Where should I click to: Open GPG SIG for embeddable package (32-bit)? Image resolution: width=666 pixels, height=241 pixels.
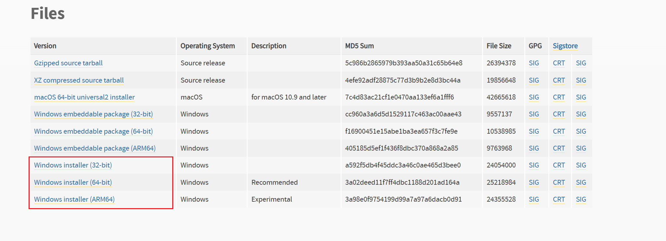(x=534, y=114)
